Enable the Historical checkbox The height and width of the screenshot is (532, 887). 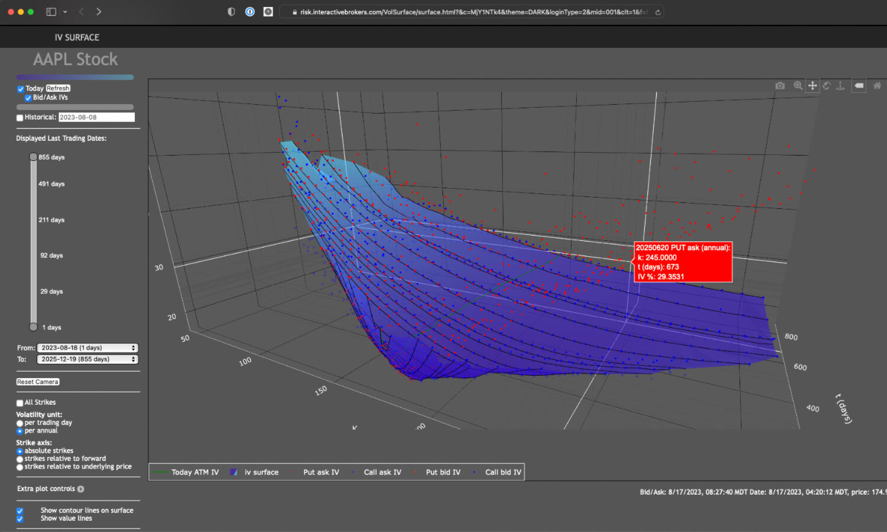tap(20, 118)
